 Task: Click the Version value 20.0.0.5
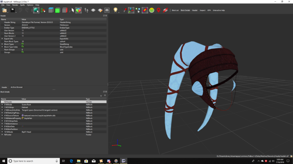[25, 25]
